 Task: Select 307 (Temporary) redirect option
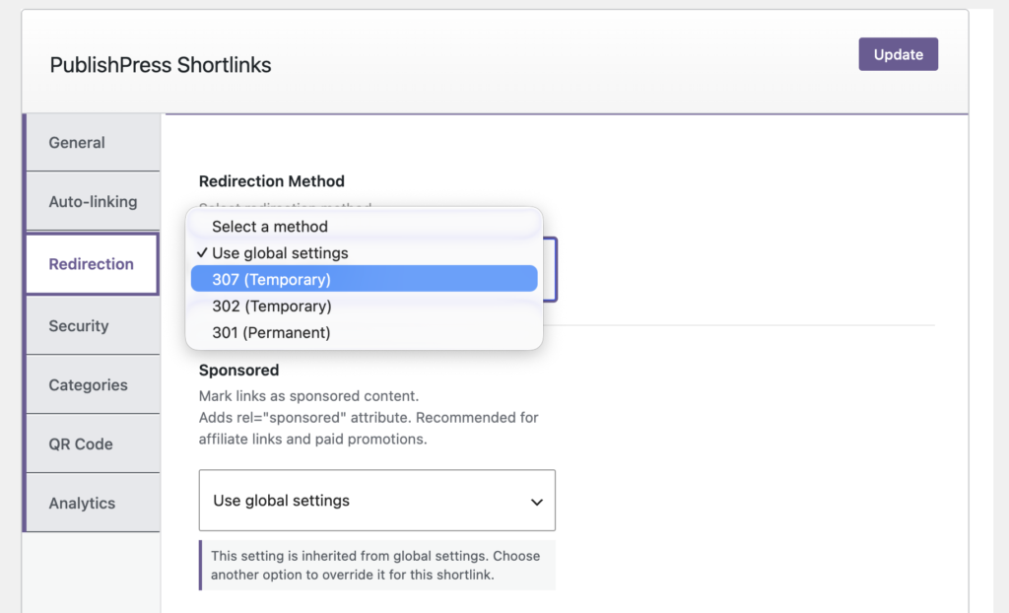click(x=365, y=280)
